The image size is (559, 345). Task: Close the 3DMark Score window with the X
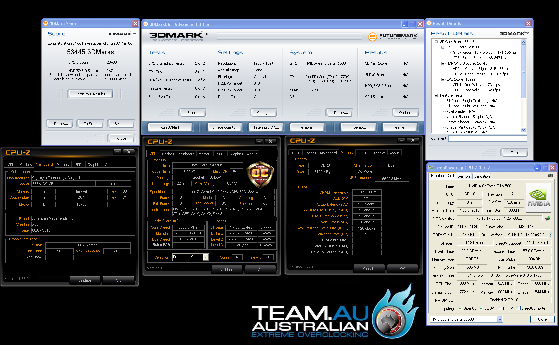coord(135,24)
